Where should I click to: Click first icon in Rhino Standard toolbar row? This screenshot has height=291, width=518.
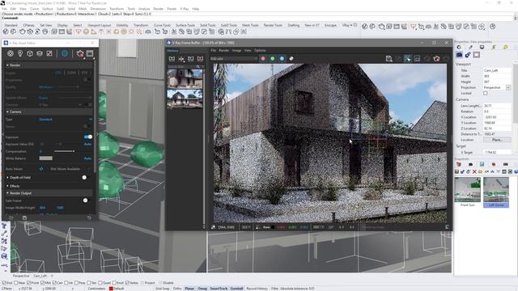tap(6, 32)
